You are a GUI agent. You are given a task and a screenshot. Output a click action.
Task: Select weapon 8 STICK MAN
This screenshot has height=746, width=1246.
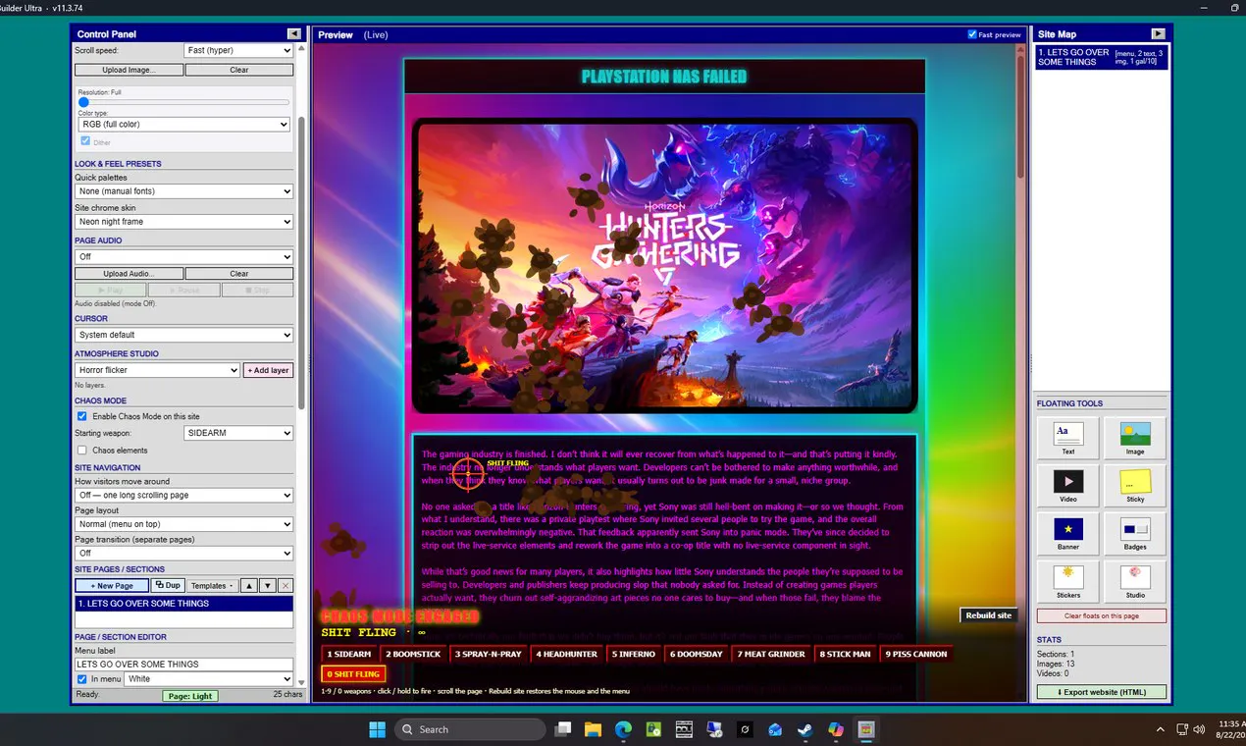tap(846, 654)
